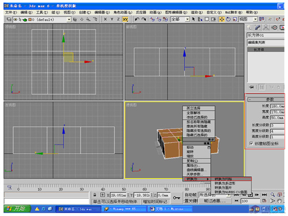The image size is (288, 216).
Task: Open the Motion command panel tab
Action: (x=275, y=28)
